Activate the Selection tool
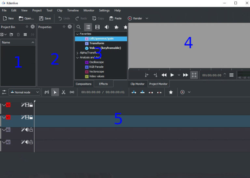This screenshot has width=250, height=178. (55, 92)
